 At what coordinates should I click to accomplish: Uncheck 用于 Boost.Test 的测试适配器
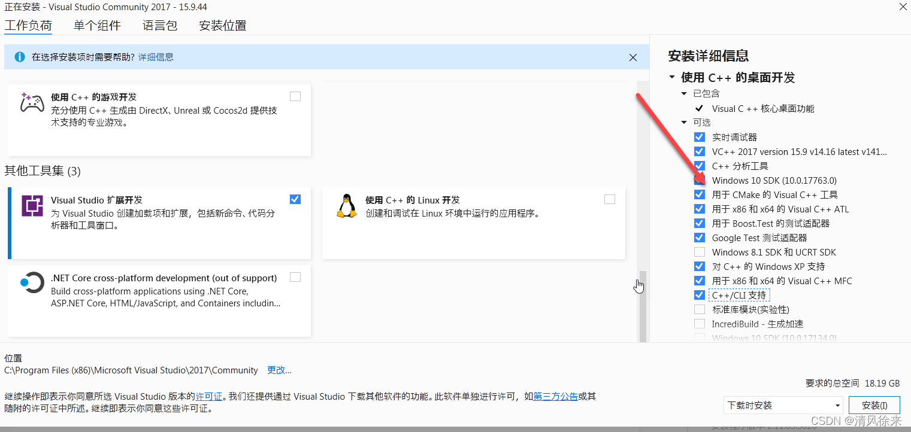tap(700, 223)
